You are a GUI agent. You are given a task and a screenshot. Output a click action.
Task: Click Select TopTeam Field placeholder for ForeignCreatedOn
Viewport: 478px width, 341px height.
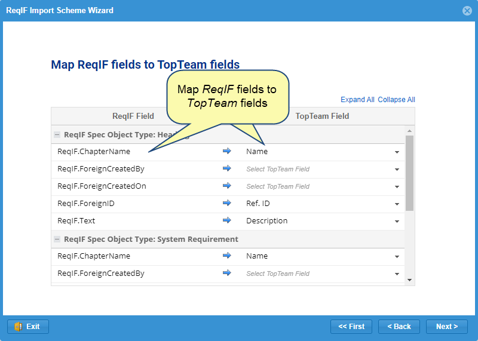(278, 186)
